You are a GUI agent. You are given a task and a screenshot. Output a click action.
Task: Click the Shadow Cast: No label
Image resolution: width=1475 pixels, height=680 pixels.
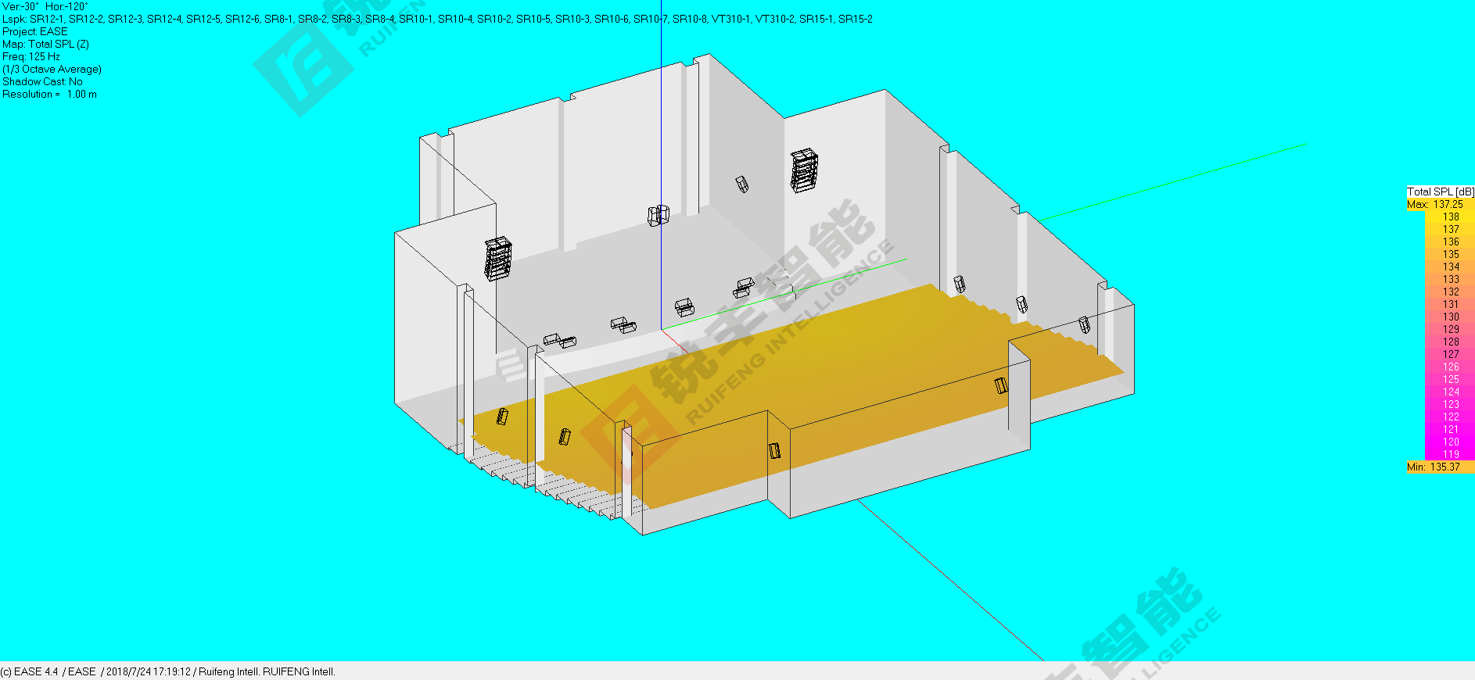click(42, 81)
